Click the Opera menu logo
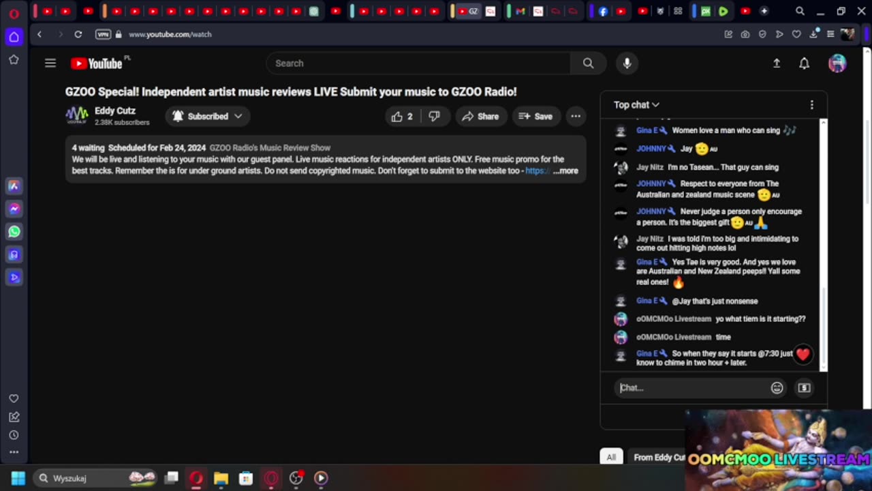The image size is (872, 491). click(14, 12)
